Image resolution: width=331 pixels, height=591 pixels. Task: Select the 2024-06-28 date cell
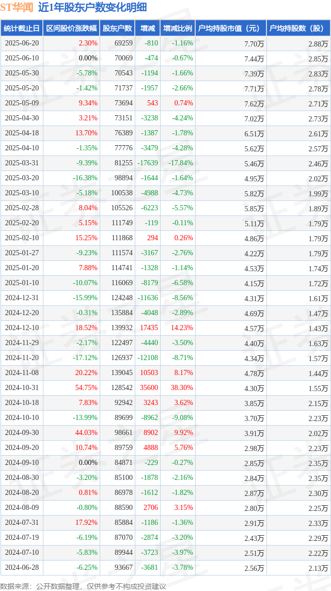coord(22,568)
